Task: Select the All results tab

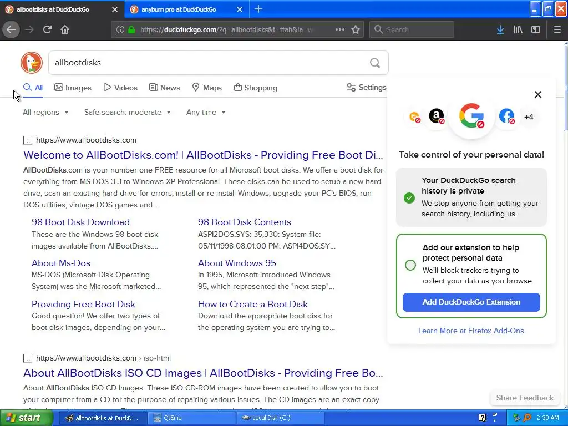Action: (x=33, y=88)
